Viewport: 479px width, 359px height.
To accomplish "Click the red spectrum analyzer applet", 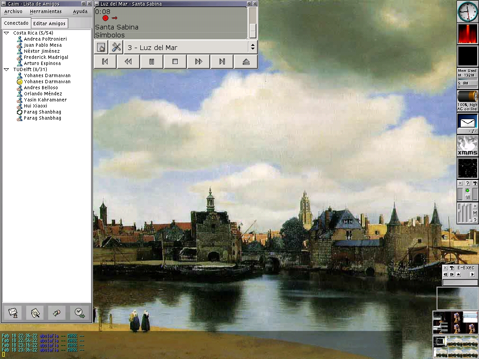I will point(467,34).
